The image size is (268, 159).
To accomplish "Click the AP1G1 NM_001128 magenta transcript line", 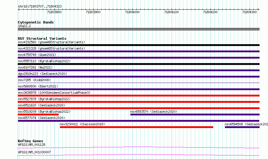I will click(139, 147).
